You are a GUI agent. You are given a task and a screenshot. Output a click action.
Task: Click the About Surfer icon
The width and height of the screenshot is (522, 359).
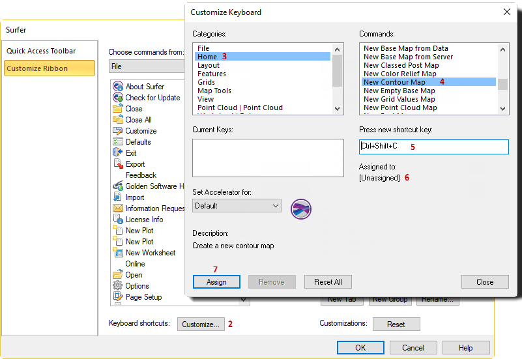pos(118,87)
